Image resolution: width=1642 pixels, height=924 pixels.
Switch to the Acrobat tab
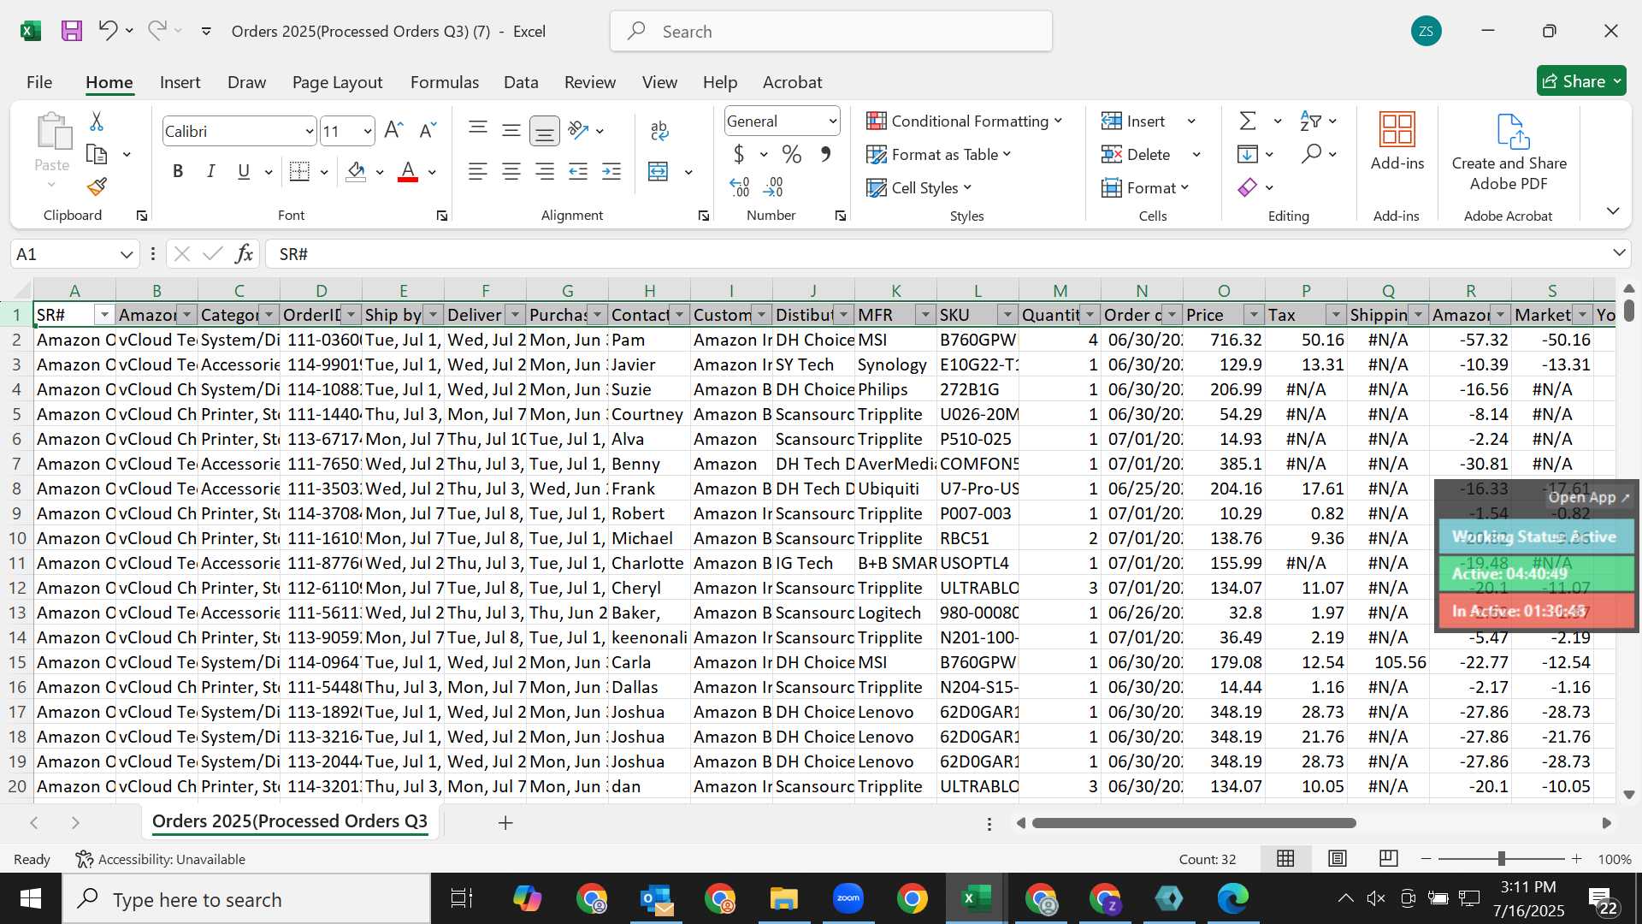[x=792, y=82]
